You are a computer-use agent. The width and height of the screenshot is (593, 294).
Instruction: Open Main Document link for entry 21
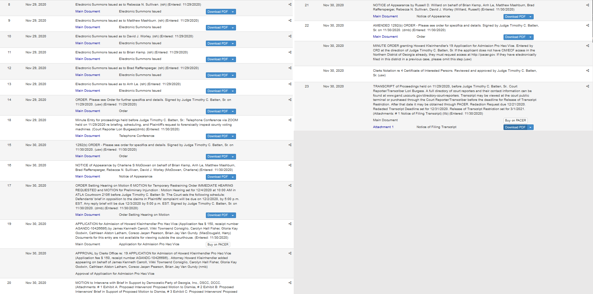(x=385, y=16)
